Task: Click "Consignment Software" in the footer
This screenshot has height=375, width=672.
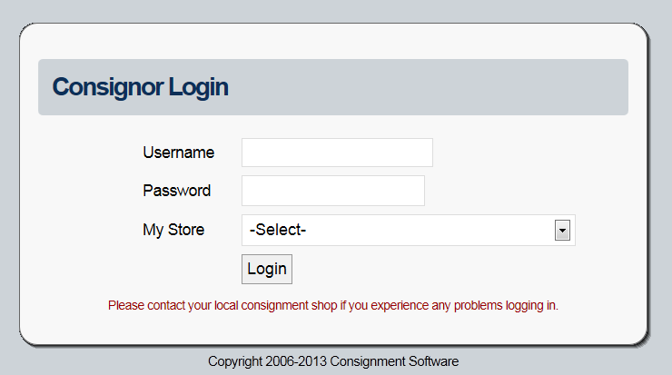Action: click(x=394, y=361)
